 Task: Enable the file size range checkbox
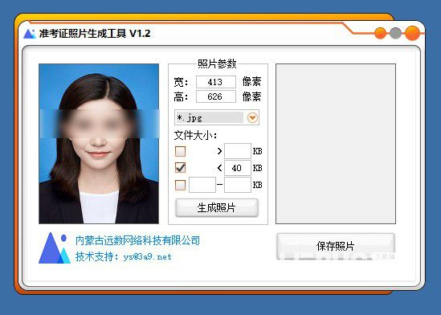click(x=180, y=185)
